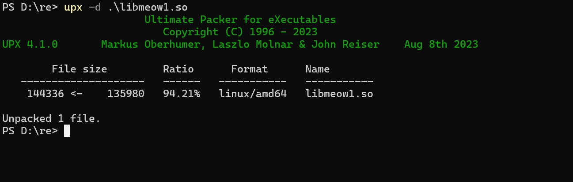The image size is (573, 182).
Task: Click libmeow1.so in the Name column
Action: coord(339,94)
